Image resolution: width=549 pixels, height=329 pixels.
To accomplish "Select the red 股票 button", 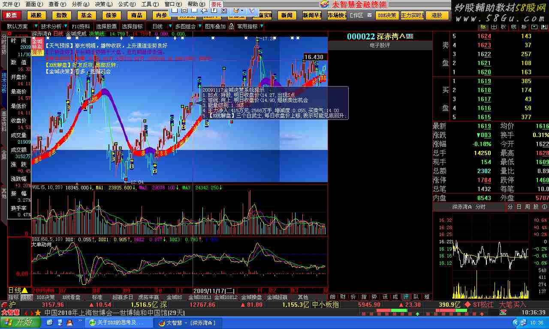I will click(x=12, y=15).
